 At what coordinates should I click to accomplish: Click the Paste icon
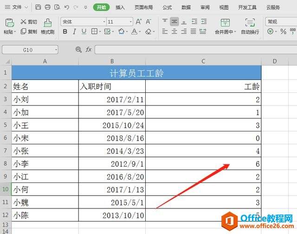[9, 23]
